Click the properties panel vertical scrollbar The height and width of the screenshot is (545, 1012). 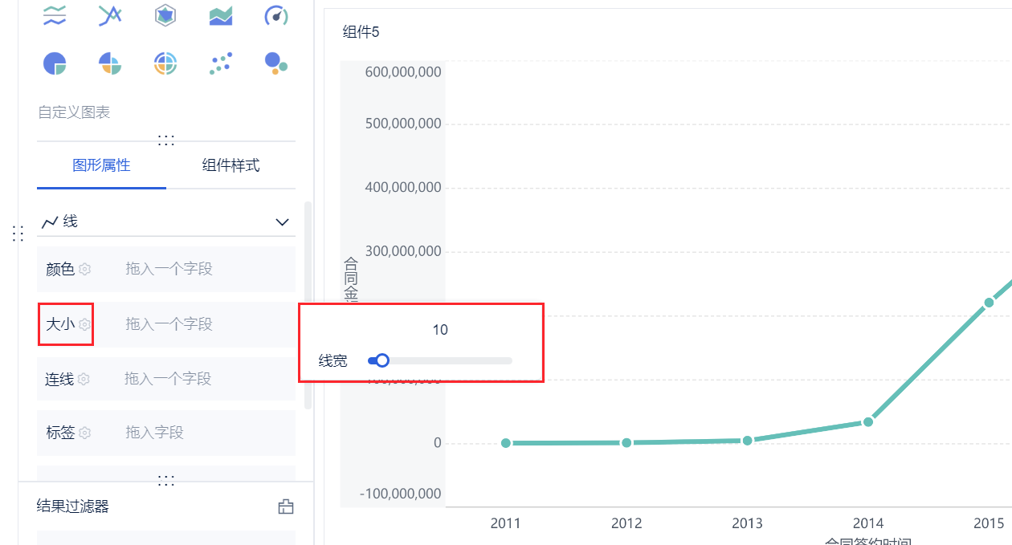click(x=308, y=305)
